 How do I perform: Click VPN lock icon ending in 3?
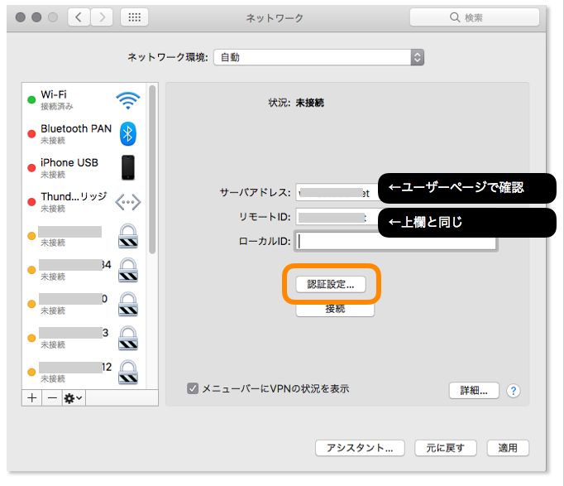coord(128,338)
